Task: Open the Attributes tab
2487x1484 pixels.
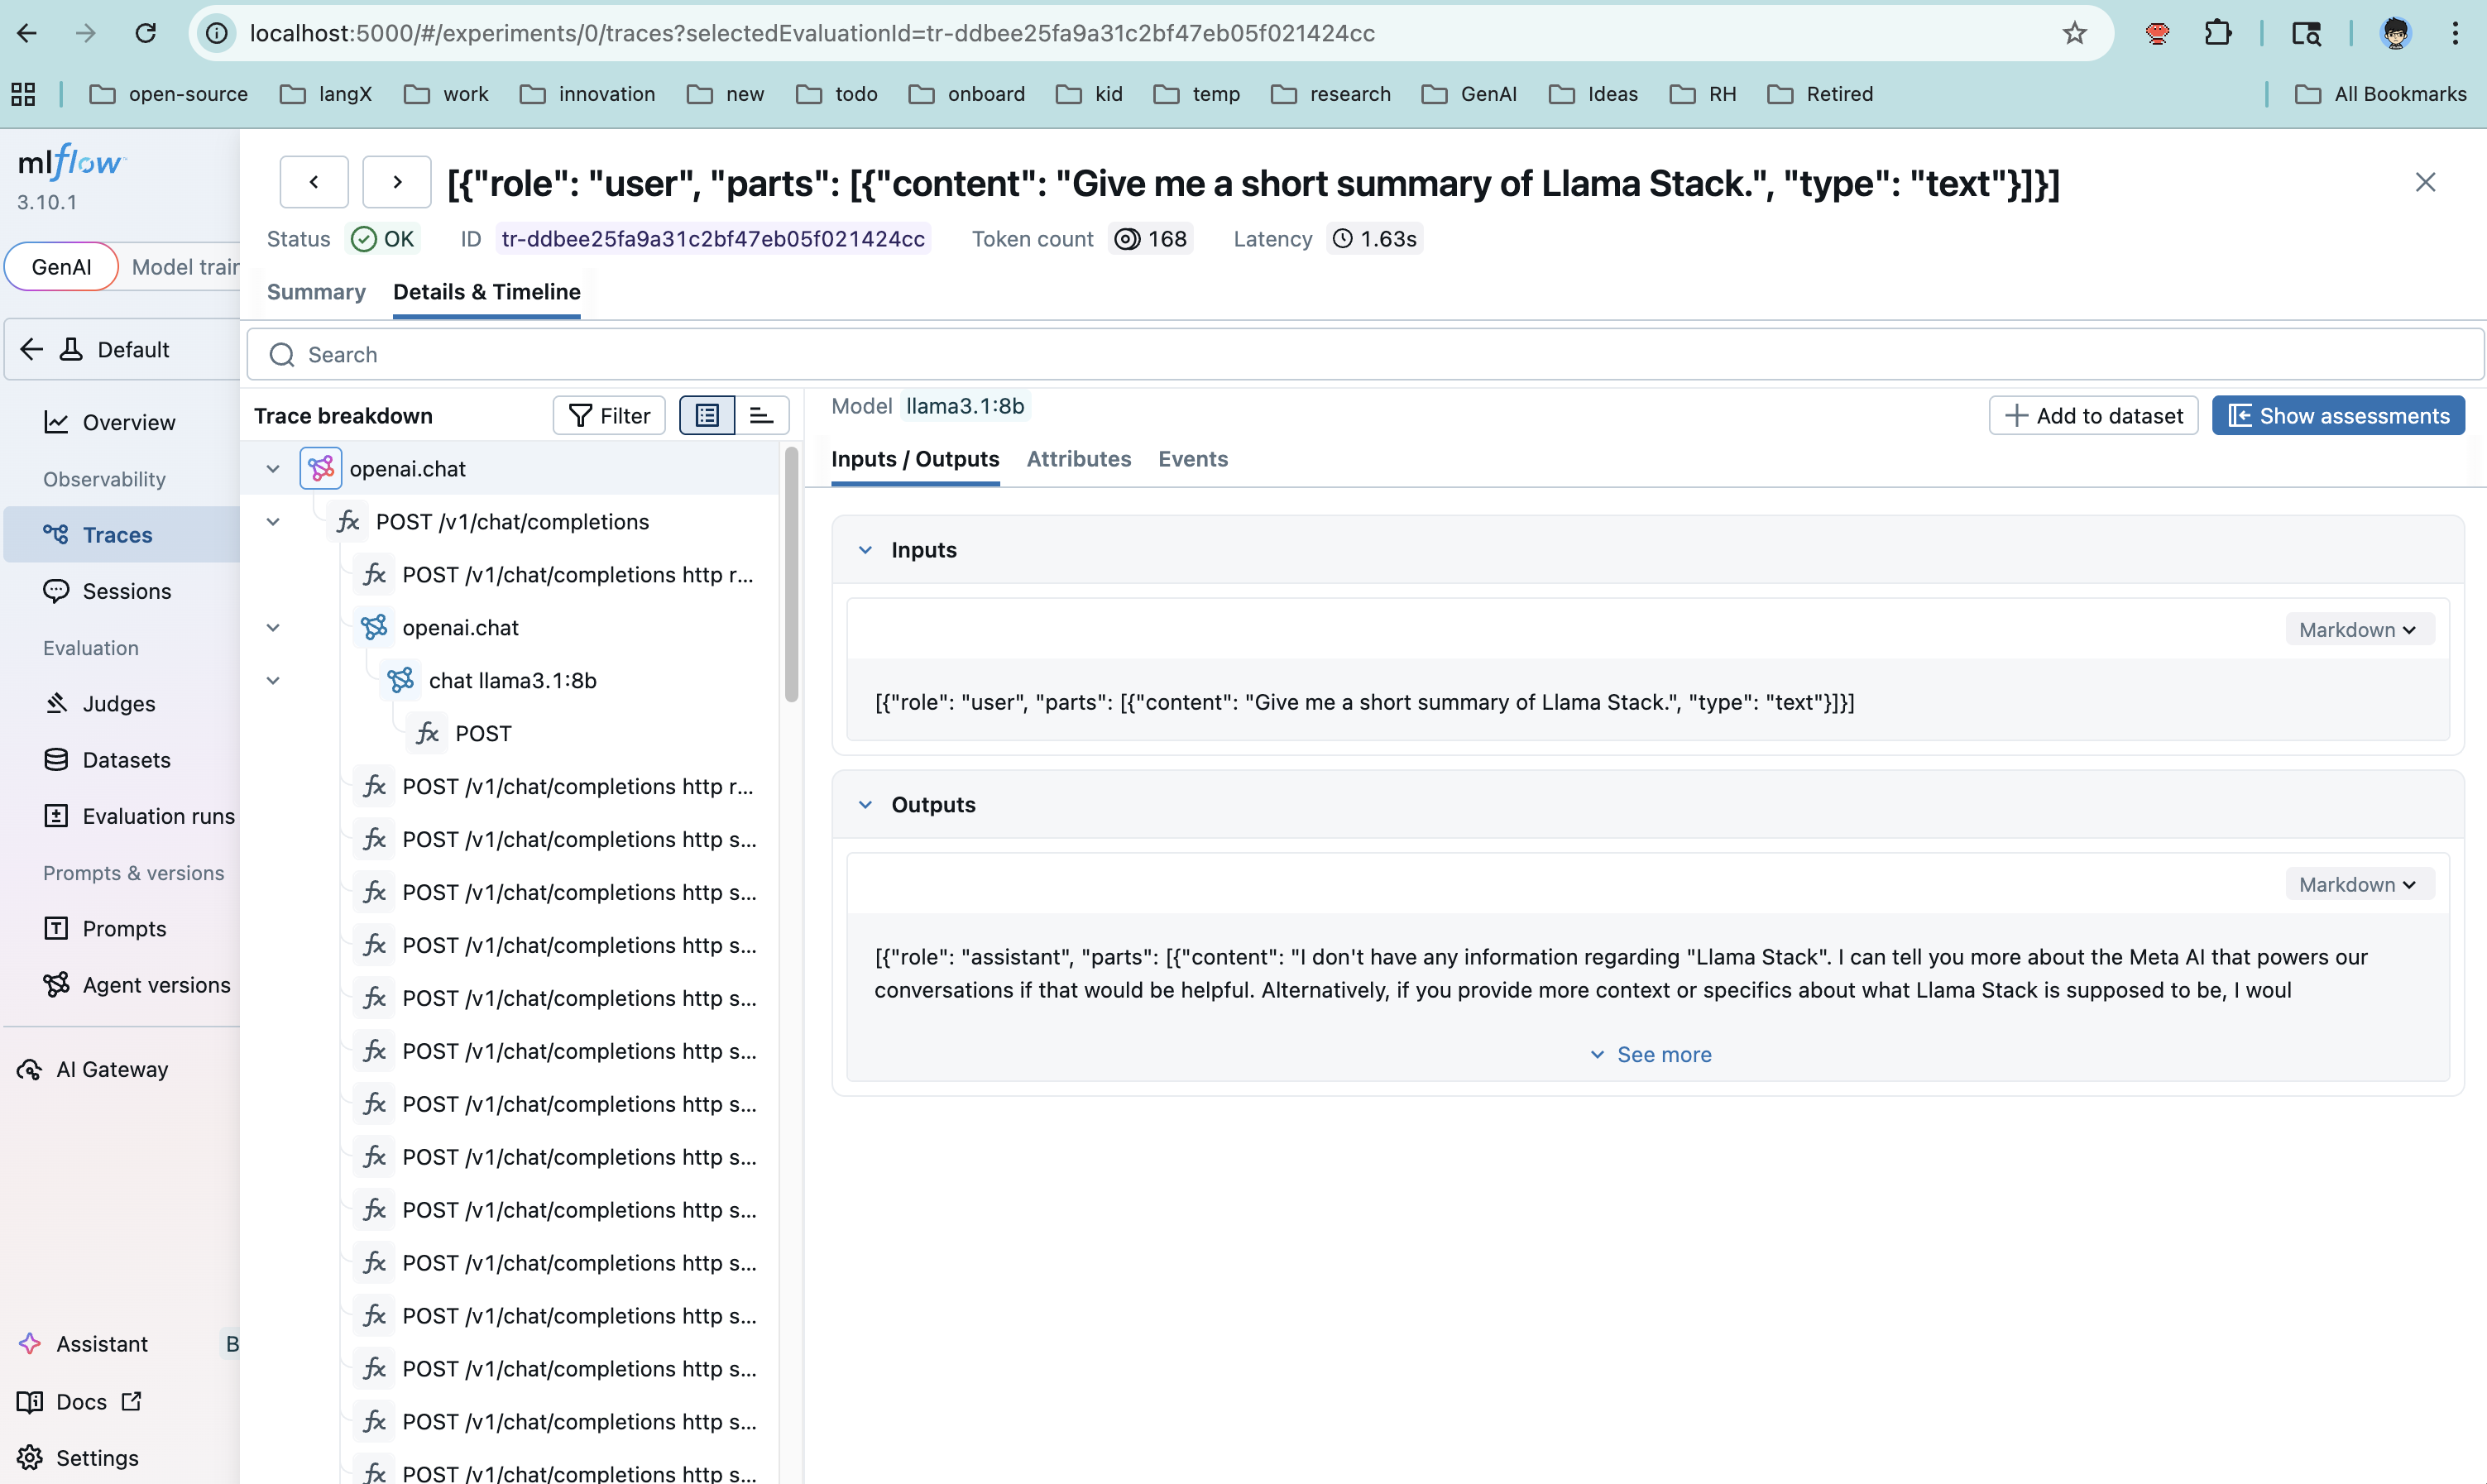Action: [1078, 459]
